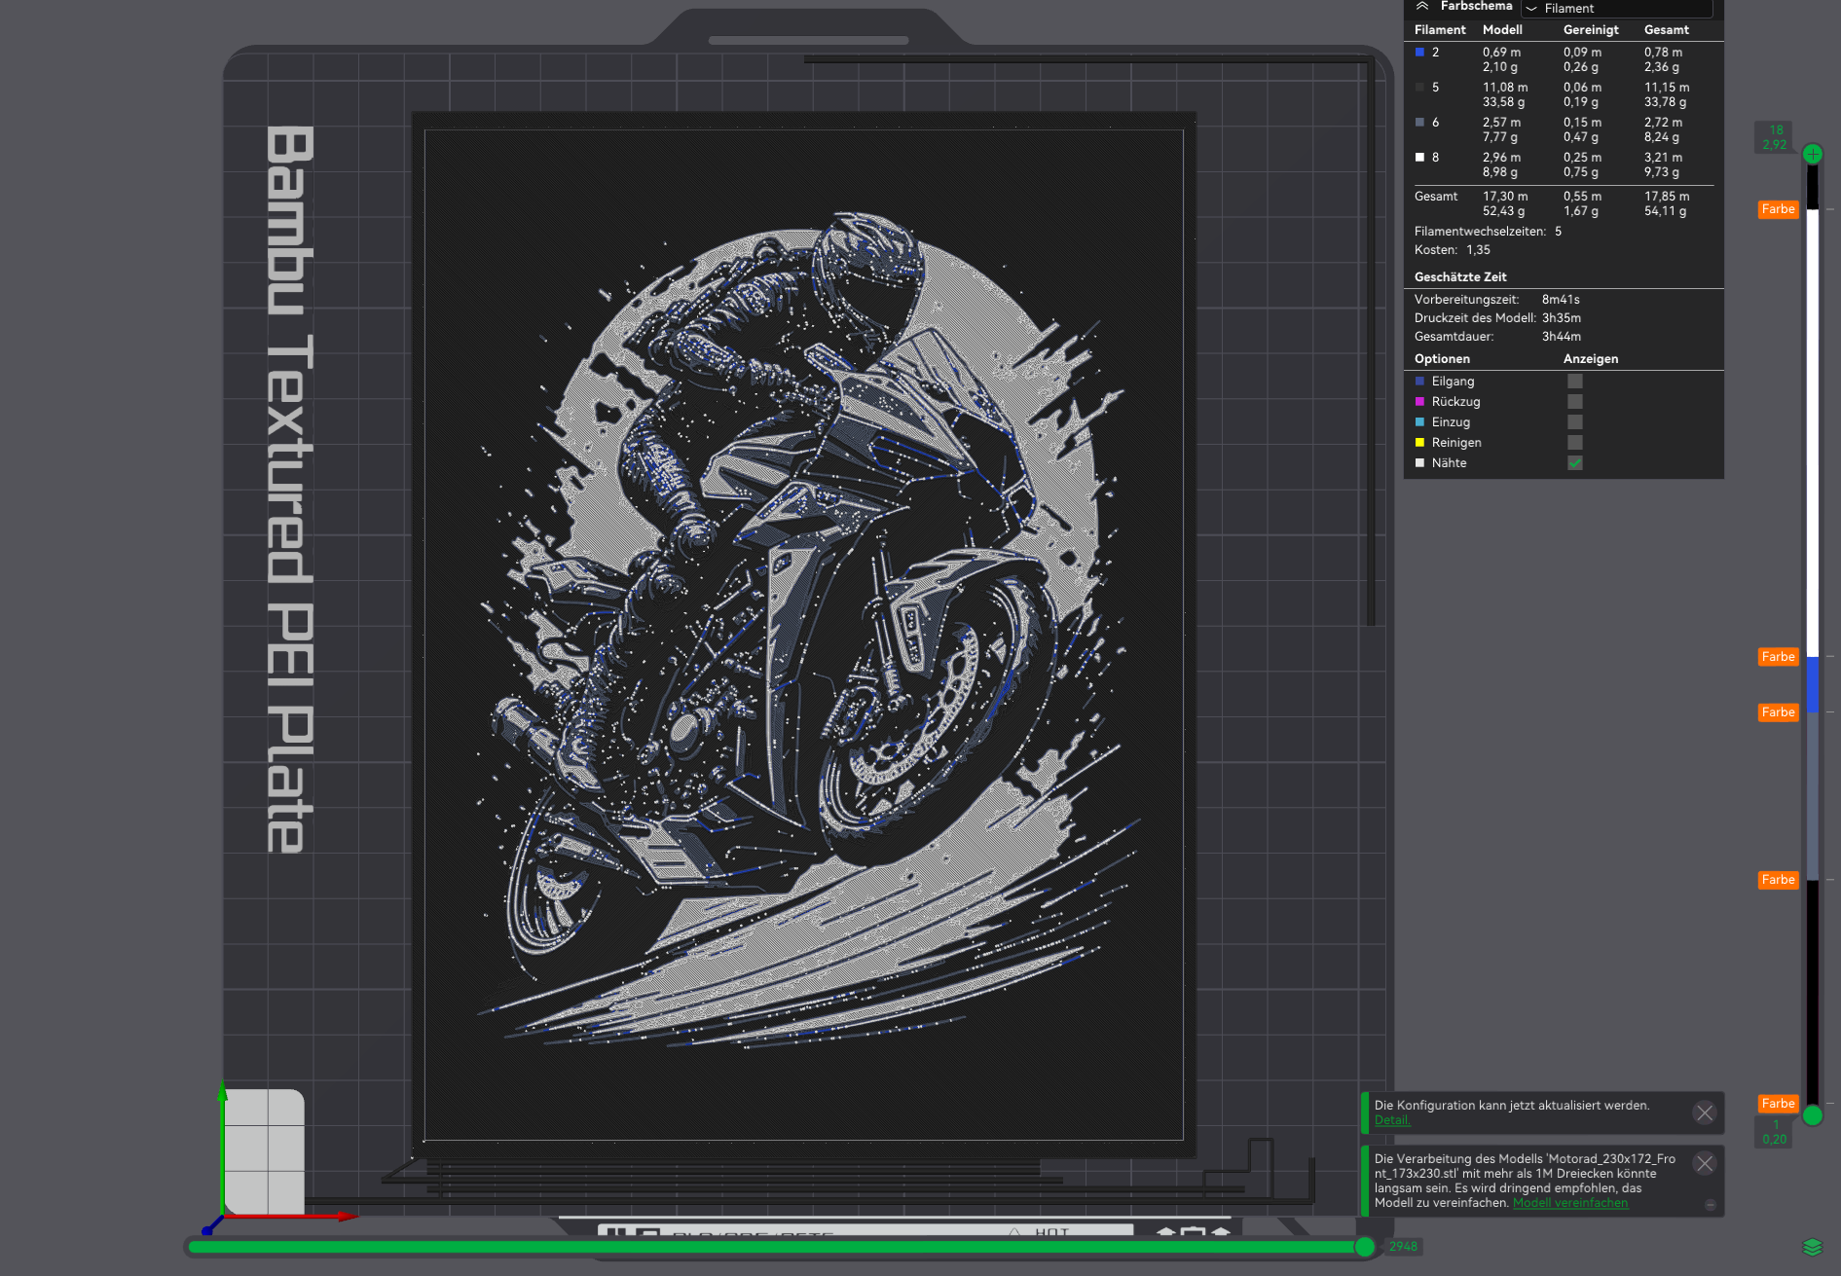1841x1276 pixels.
Task: Collapse the Farbschema legend panel
Action: point(1422,6)
